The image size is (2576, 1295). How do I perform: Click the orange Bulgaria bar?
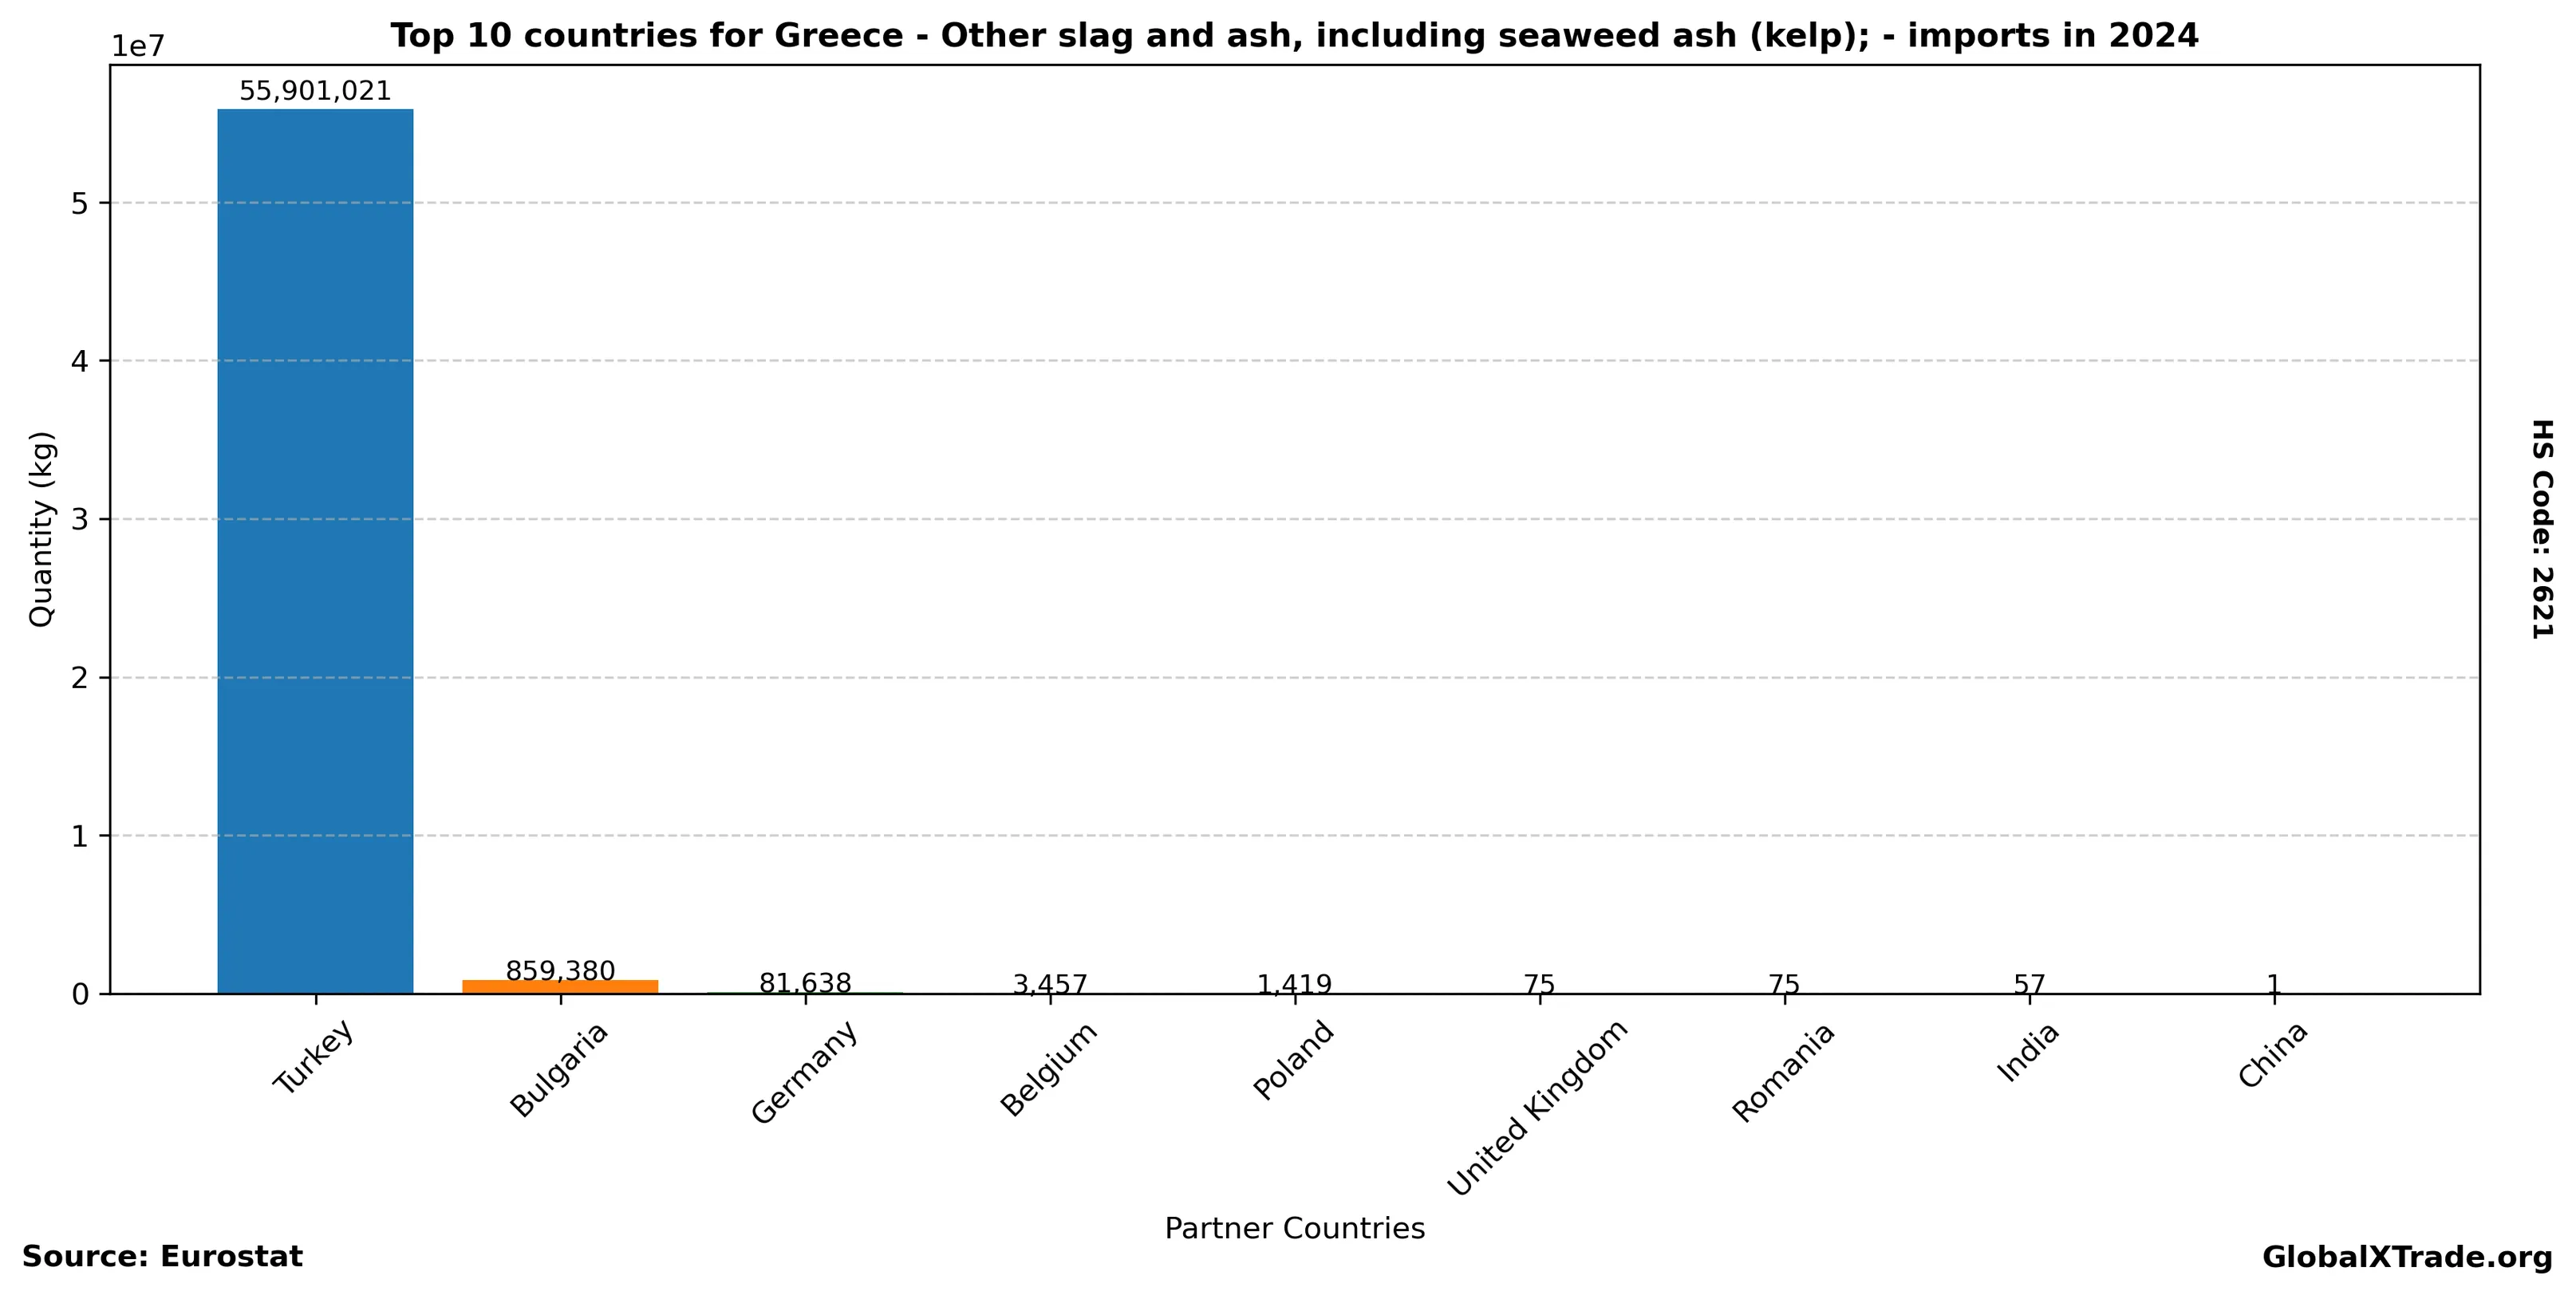[560, 986]
